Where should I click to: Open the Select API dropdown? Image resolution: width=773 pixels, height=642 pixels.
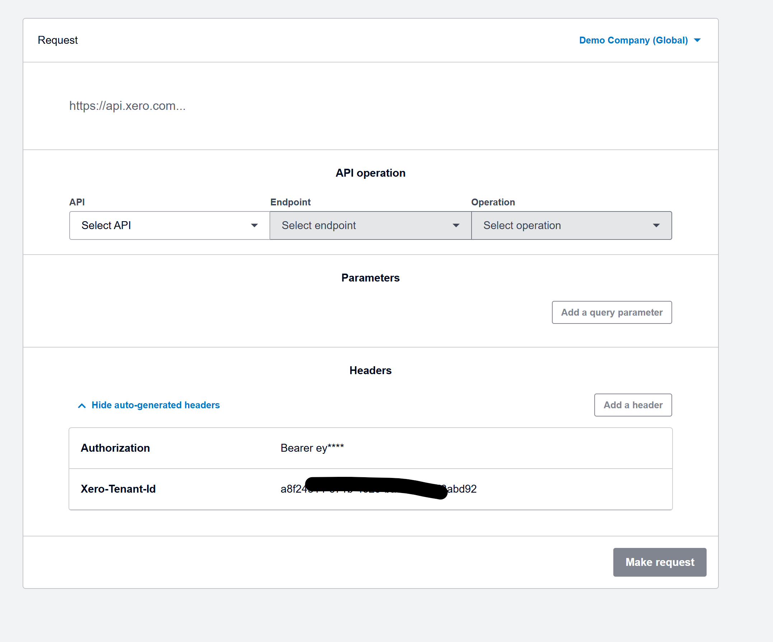[x=169, y=225]
